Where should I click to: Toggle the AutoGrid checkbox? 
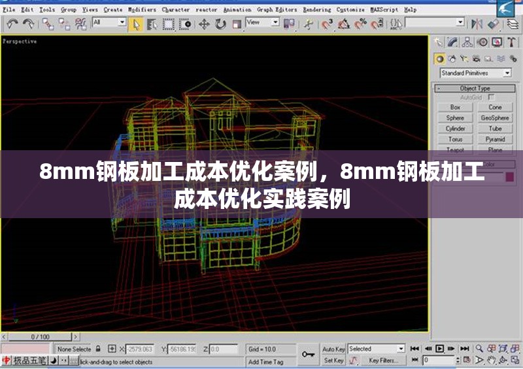pos(492,97)
